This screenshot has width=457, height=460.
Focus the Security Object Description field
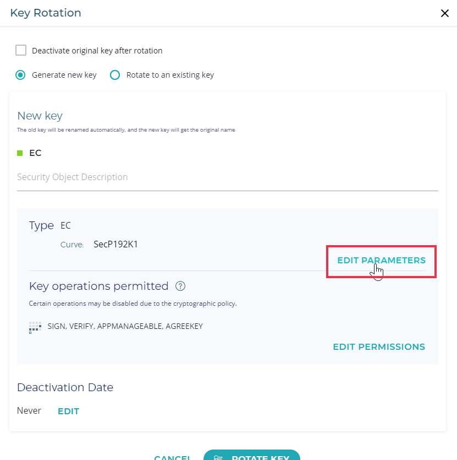227,177
